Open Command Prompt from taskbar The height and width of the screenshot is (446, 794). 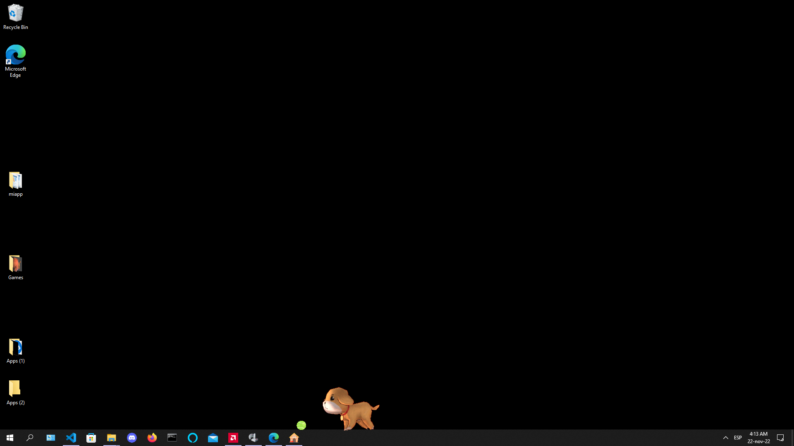pos(172,438)
